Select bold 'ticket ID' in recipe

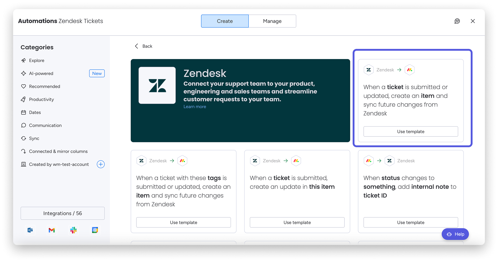[375, 196]
